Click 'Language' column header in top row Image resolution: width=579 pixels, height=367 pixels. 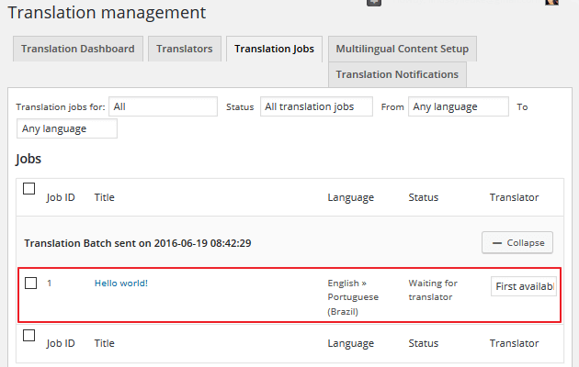tap(351, 197)
